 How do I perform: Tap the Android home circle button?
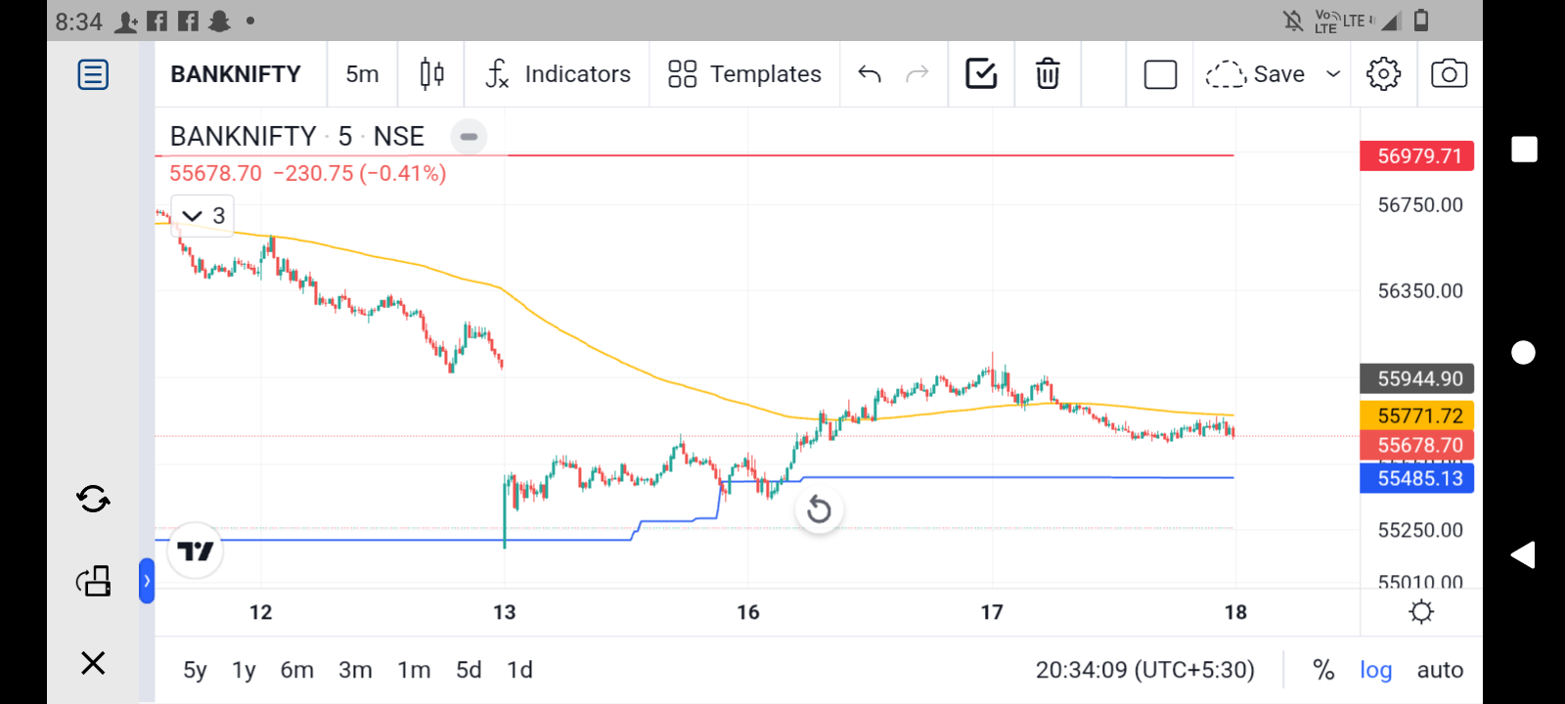pyautogui.click(x=1523, y=352)
